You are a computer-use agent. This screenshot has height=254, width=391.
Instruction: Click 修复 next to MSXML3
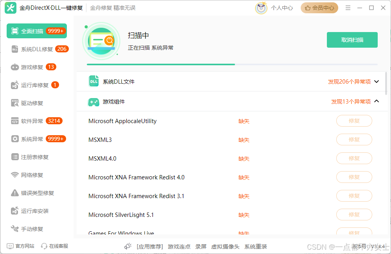point(354,140)
